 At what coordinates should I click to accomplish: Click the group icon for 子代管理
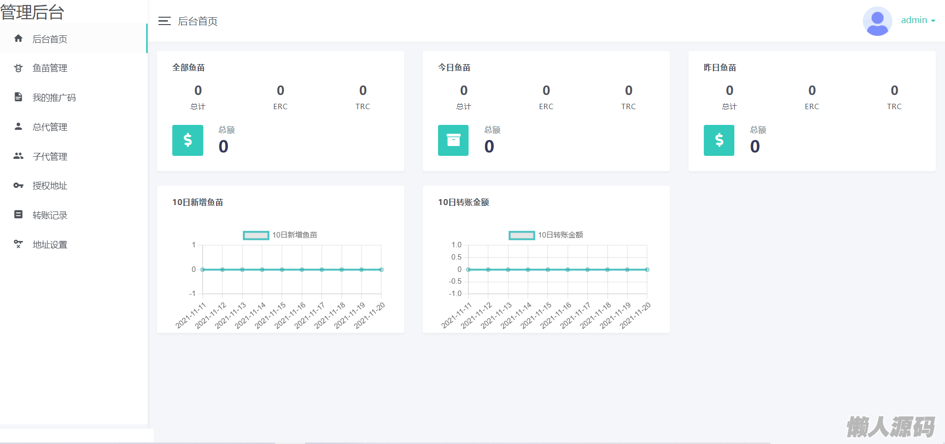click(18, 156)
